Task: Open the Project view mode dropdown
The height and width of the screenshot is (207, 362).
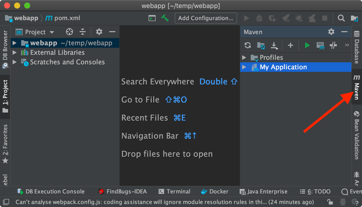Action: click(38, 32)
